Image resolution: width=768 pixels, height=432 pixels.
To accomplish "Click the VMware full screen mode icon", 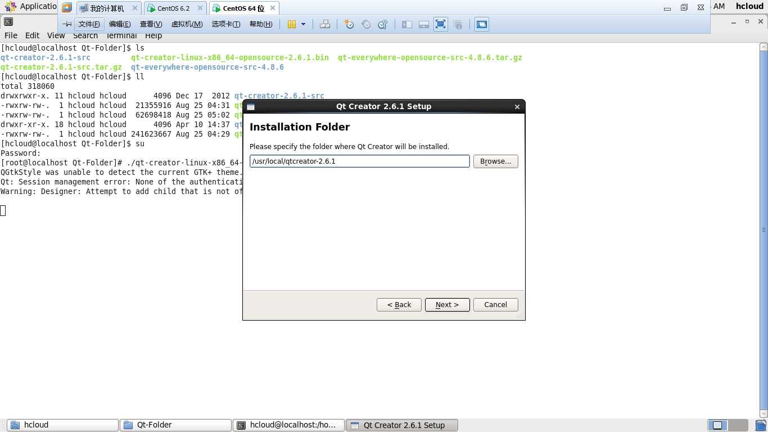I will click(441, 24).
